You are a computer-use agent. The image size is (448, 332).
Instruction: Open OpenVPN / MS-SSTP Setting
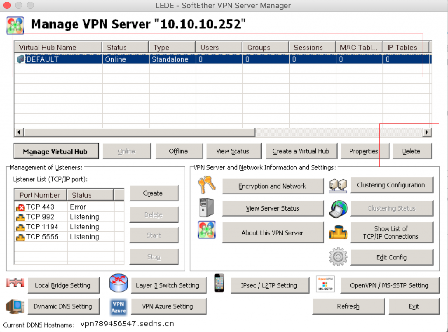pyautogui.click(x=390, y=286)
